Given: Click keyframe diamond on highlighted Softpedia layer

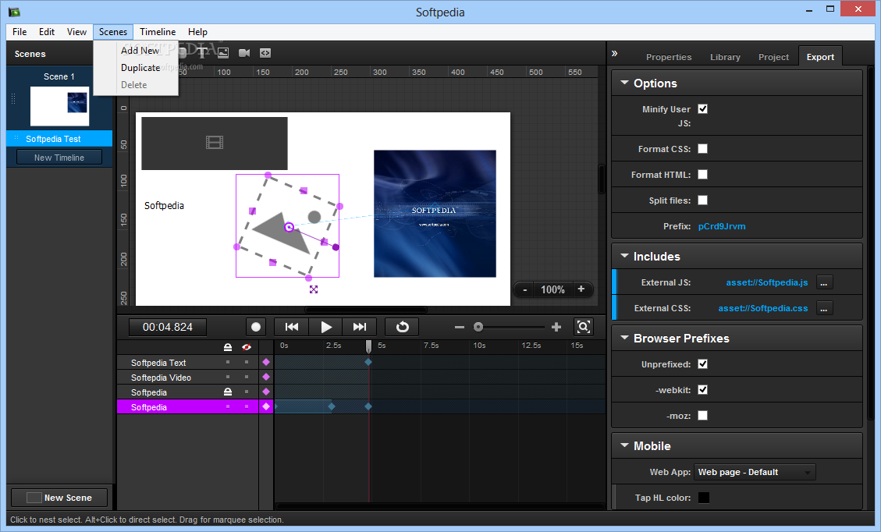Looking at the screenshot, I should (x=266, y=406).
